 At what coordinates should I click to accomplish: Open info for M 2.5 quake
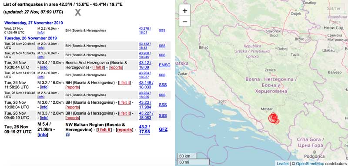[41, 97]
